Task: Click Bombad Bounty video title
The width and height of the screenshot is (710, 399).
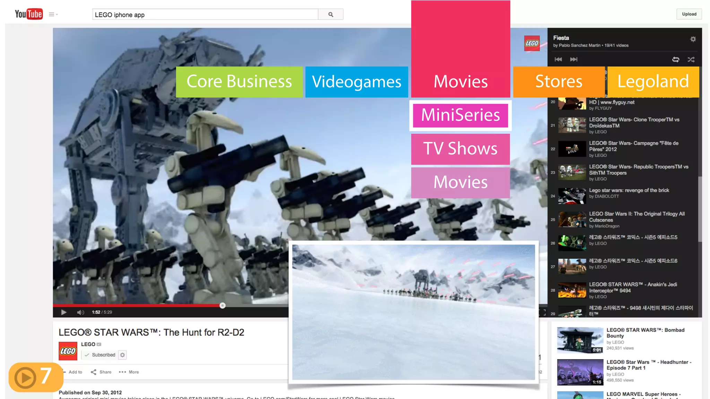Action: [645, 333]
